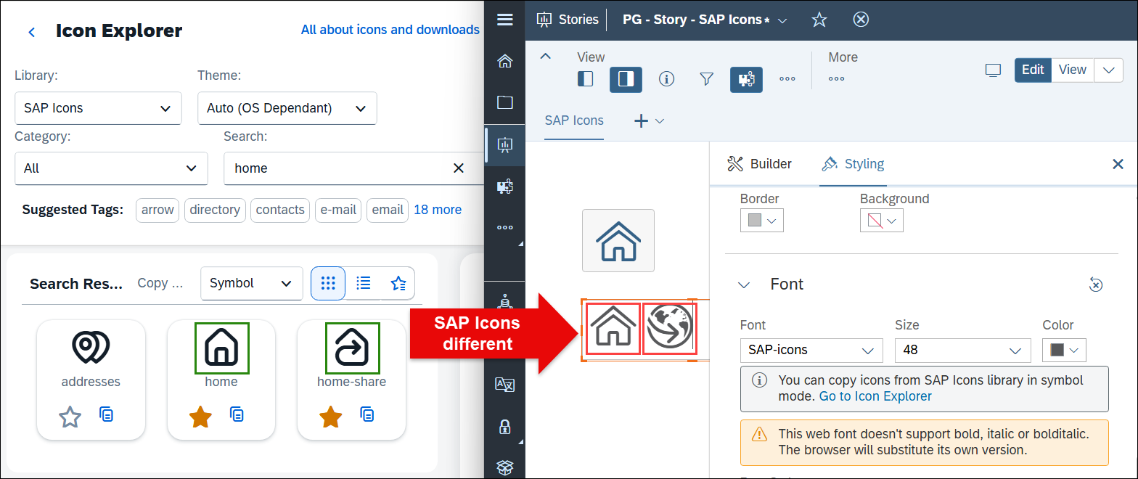Open Home in the navigation sidebar
1138x479 pixels.
pyautogui.click(x=505, y=61)
